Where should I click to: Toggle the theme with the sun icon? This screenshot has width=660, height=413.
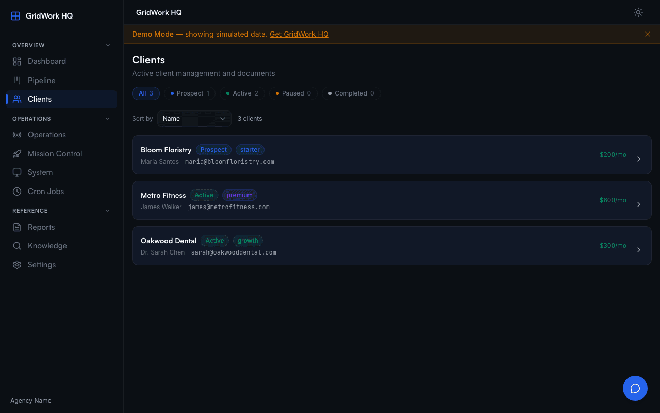(x=638, y=12)
